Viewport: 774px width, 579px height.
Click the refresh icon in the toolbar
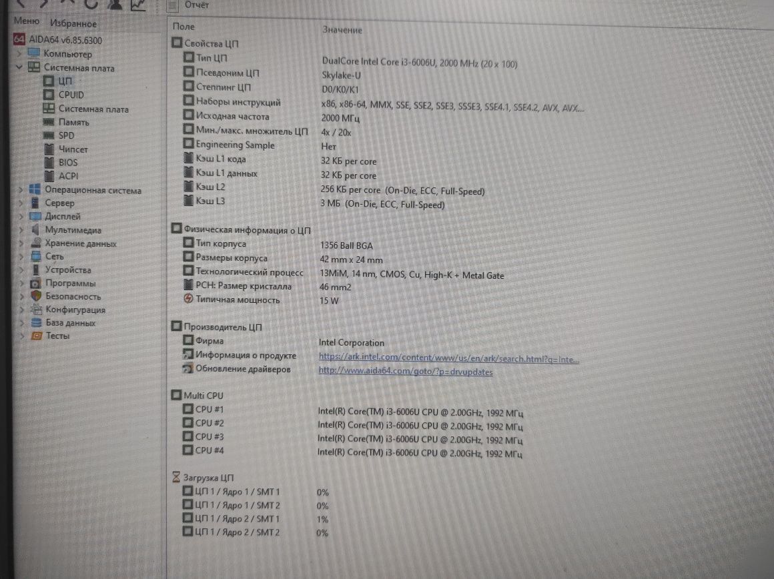(90, 4)
